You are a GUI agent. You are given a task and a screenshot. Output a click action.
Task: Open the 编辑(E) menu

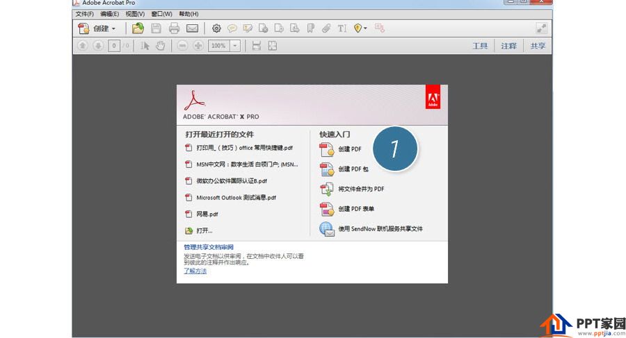point(110,14)
